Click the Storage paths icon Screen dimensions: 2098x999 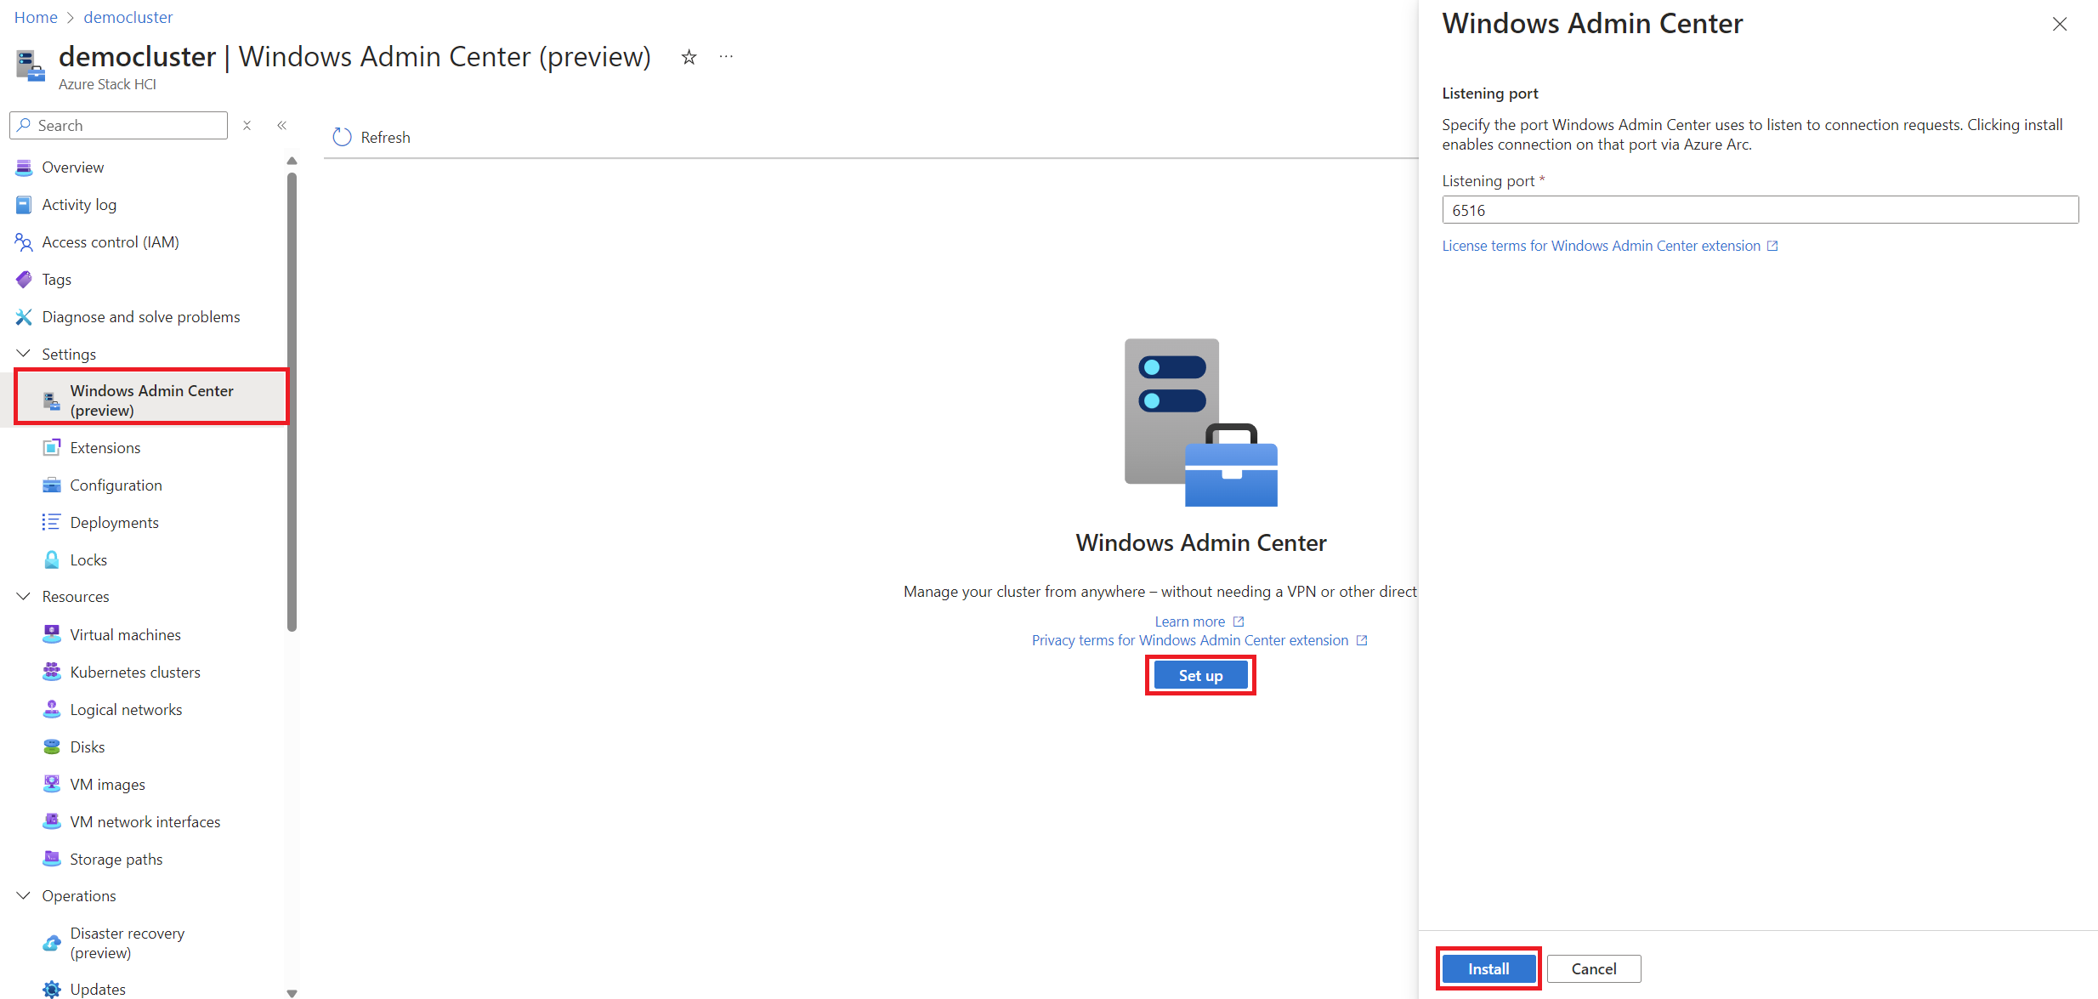(x=52, y=859)
